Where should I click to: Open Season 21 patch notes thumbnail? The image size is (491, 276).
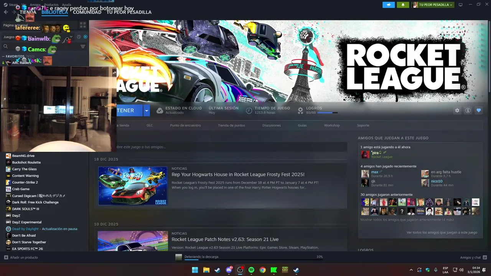(x=133, y=241)
